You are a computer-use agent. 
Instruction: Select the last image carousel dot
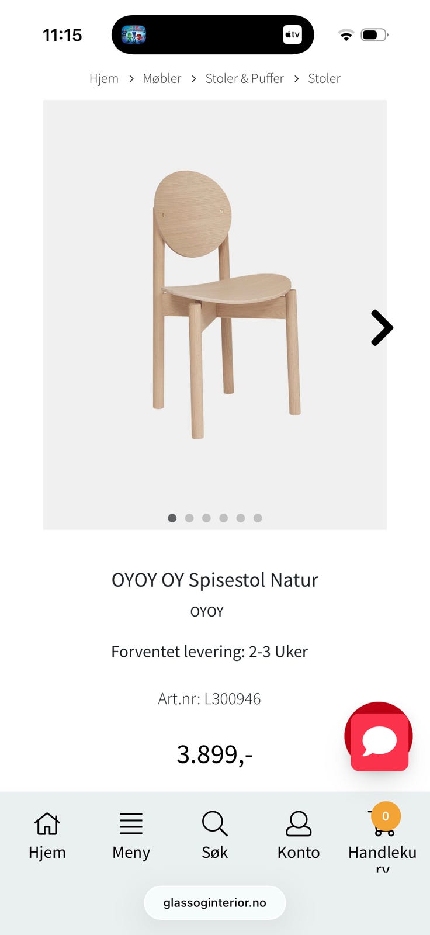pyautogui.click(x=258, y=518)
